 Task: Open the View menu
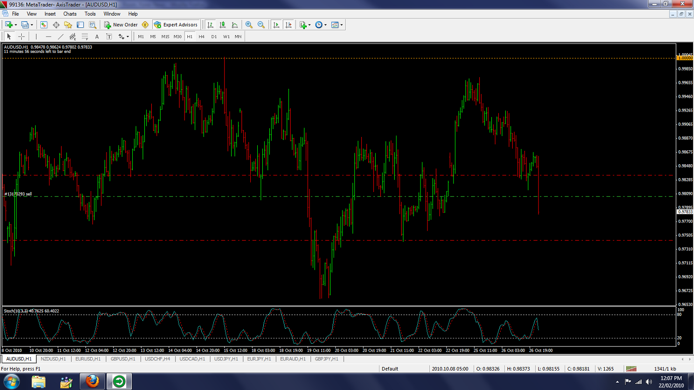[31, 14]
